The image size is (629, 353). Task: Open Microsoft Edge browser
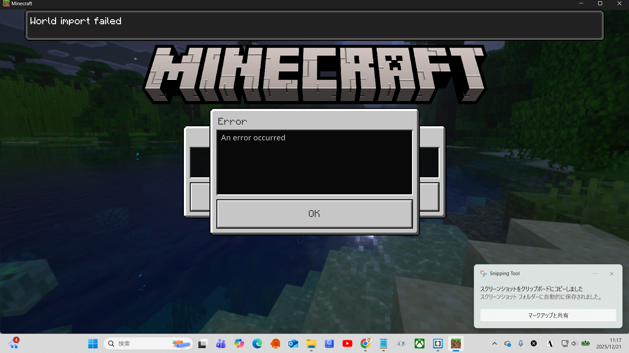257,344
